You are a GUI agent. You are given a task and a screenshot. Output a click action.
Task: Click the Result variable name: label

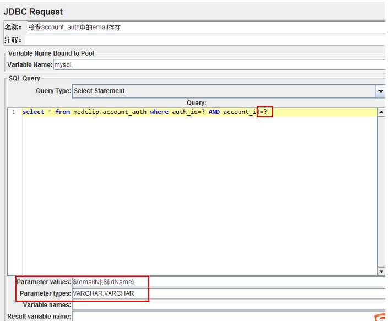[39, 316]
